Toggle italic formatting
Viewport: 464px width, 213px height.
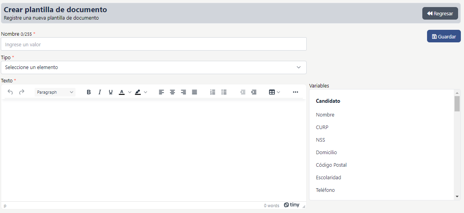[99, 92]
